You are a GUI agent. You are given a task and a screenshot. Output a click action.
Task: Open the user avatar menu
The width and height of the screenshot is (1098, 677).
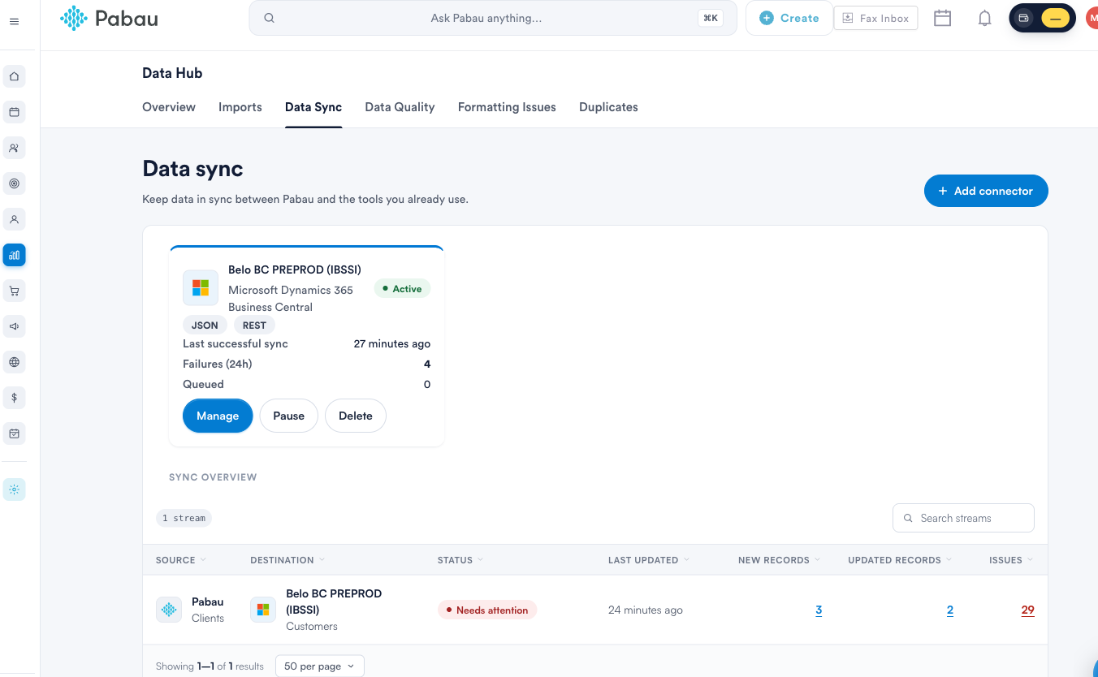click(1092, 18)
